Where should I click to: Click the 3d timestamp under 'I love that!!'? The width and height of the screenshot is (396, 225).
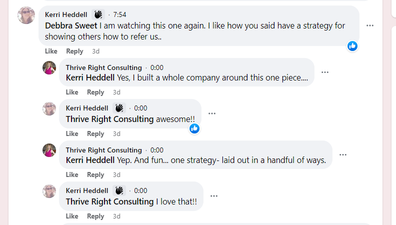[116, 216]
